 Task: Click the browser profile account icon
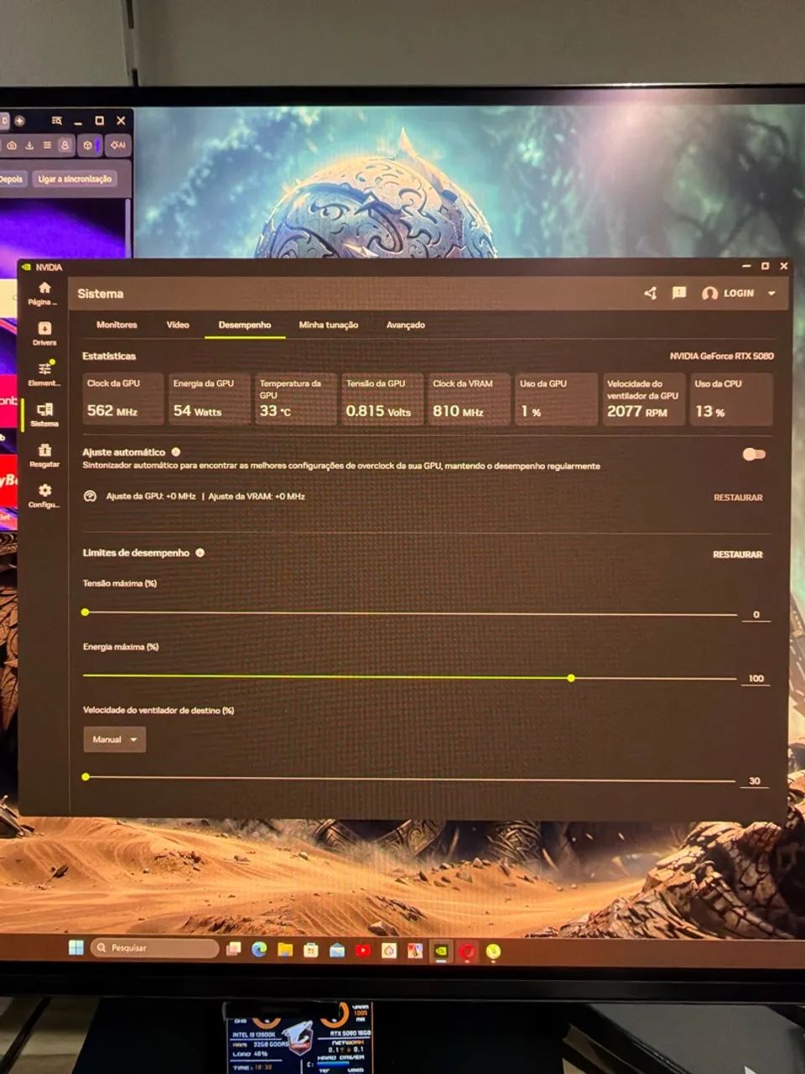(65, 145)
